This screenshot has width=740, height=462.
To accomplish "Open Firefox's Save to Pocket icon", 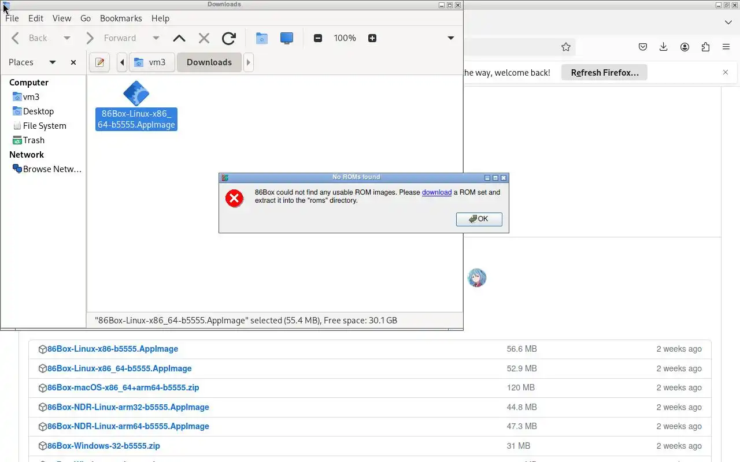I will [x=642, y=47].
